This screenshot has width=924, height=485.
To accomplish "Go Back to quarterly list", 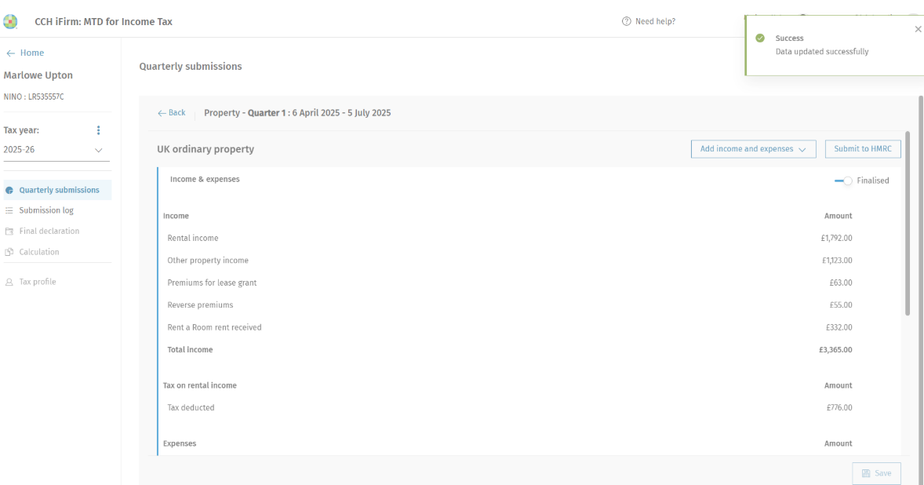I will [x=171, y=112].
